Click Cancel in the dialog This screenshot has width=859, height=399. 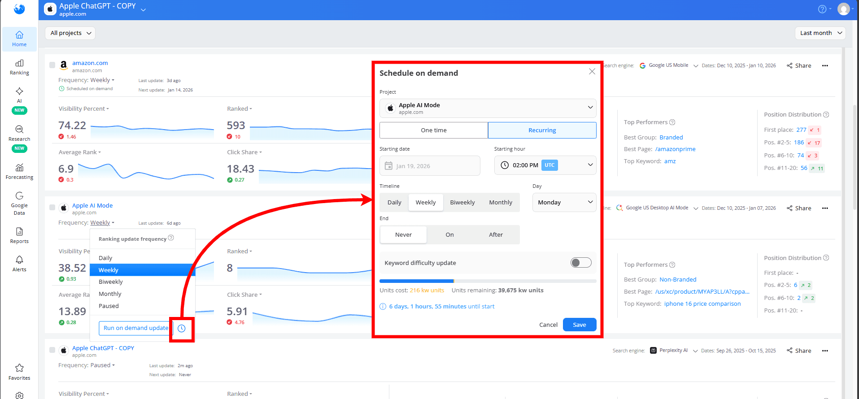548,325
